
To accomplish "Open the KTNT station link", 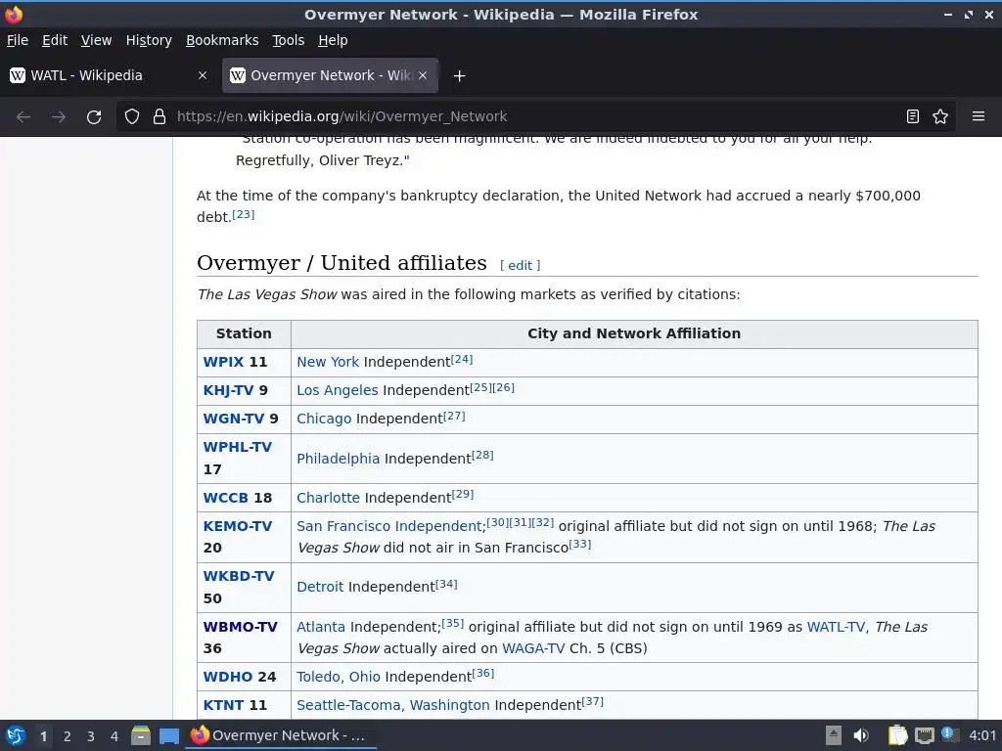I will pyautogui.click(x=224, y=705).
